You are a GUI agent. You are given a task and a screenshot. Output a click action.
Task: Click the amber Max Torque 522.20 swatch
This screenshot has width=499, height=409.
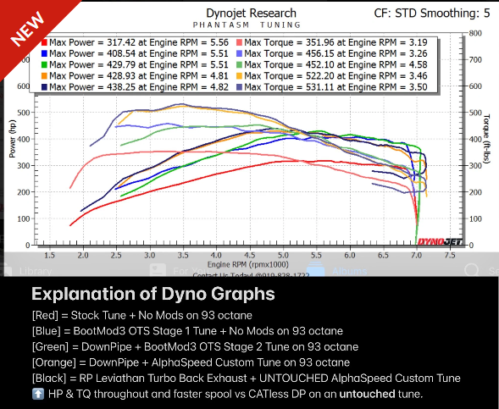(239, 76)
